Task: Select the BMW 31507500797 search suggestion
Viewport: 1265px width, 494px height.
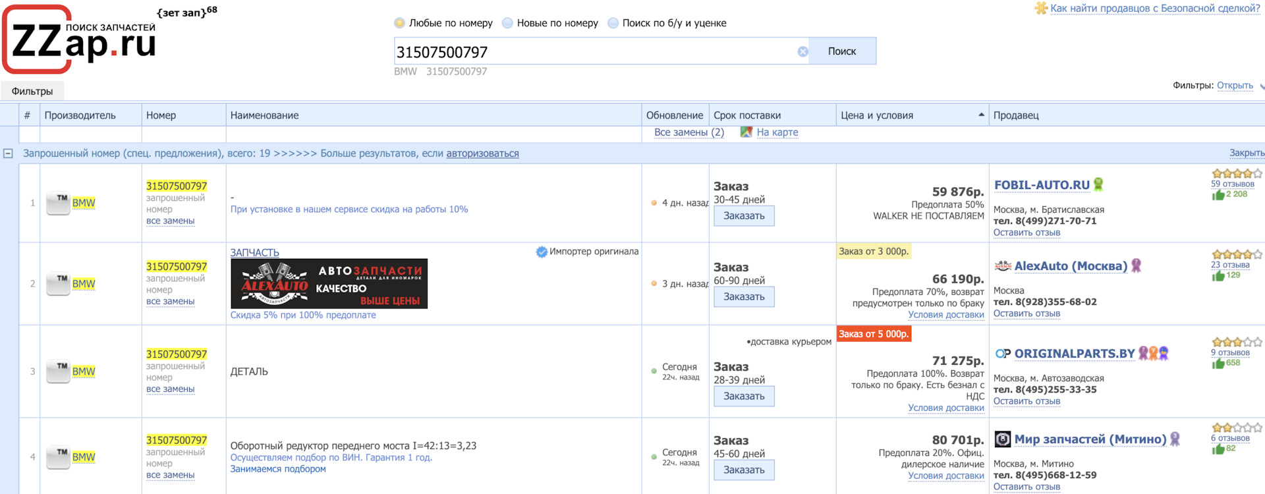Action: click(x=441, y=71)
